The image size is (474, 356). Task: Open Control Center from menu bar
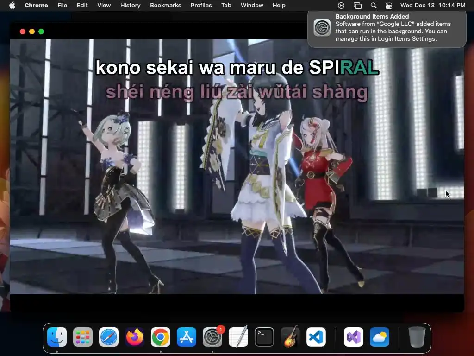[389, 6]
